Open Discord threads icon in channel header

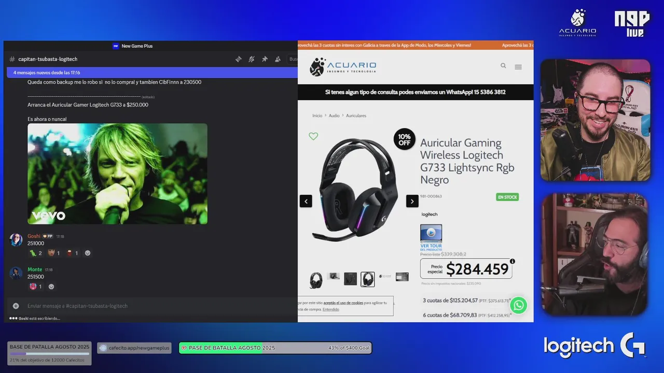239,59
